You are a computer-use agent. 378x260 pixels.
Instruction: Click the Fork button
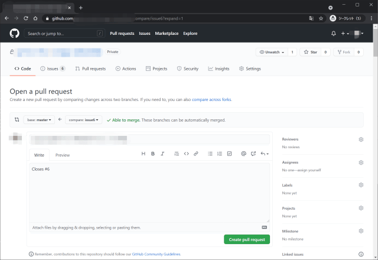click(344, 52)
